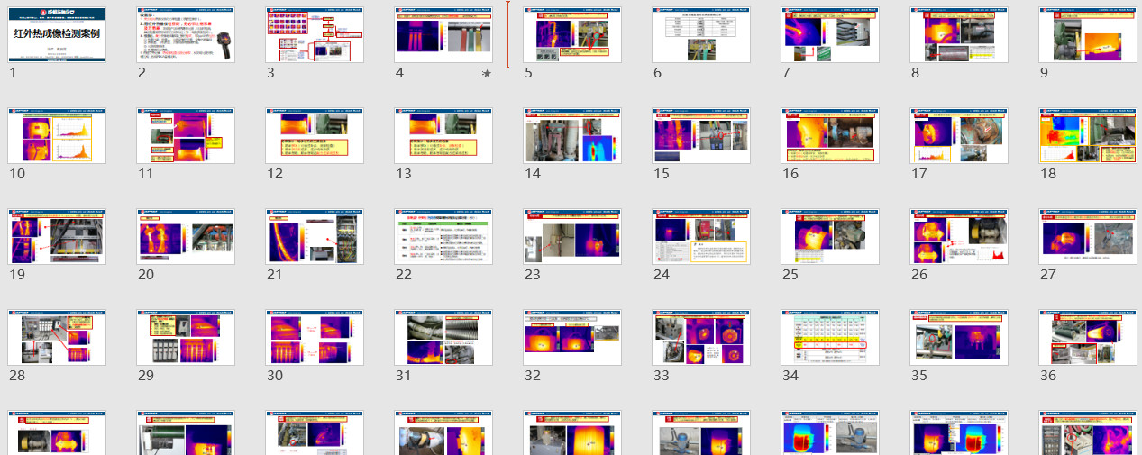Image resolution: width=1142 pixels, height=455 pixels.
Task: Select title slide thumbnail 1
Action: pyautogui.click(x=57, y=35)
